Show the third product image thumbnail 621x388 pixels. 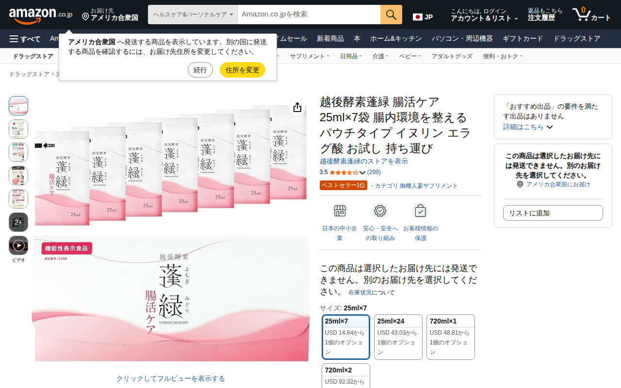pos(18,152)
